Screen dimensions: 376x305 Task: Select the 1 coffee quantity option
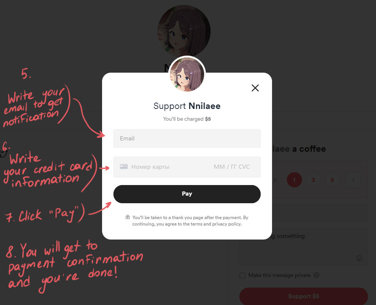click(294, 180)
